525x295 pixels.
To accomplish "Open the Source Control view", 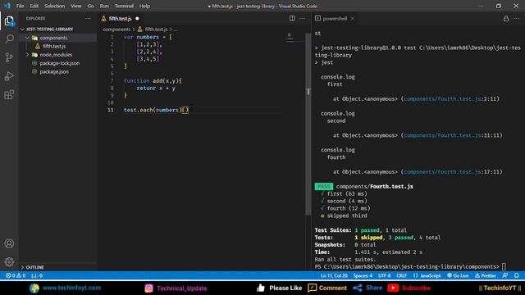I will coord(9,57).
